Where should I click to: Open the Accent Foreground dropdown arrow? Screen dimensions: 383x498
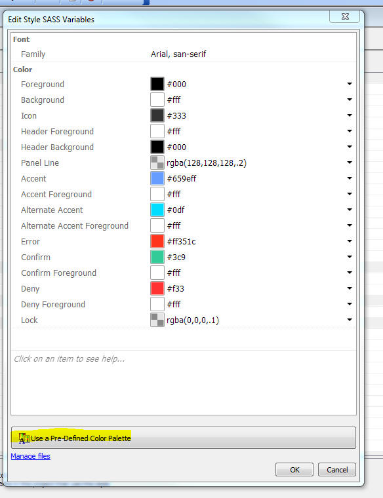pyautogui.click(x=350, y=194)
